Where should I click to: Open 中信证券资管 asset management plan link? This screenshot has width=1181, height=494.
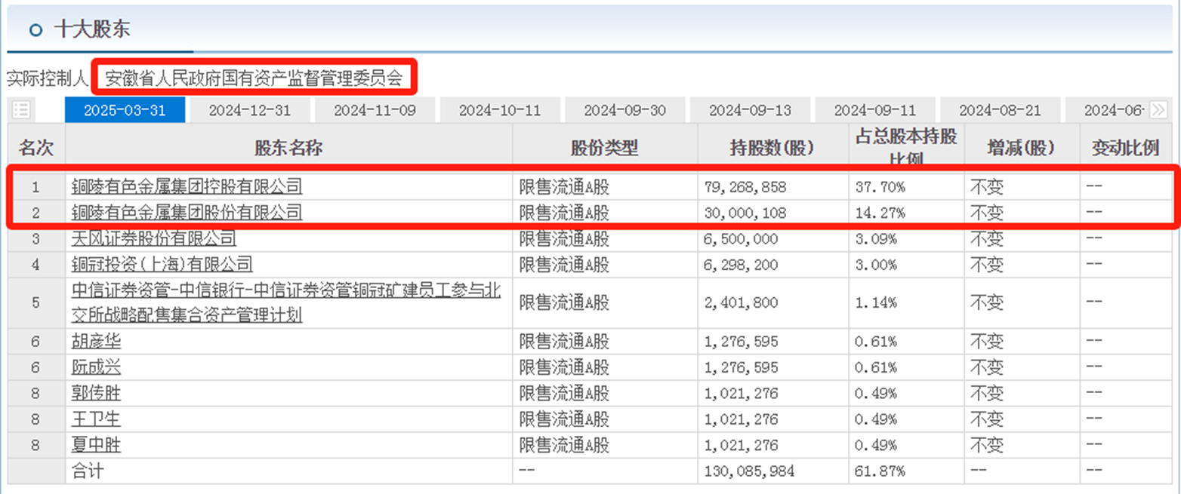286,302
